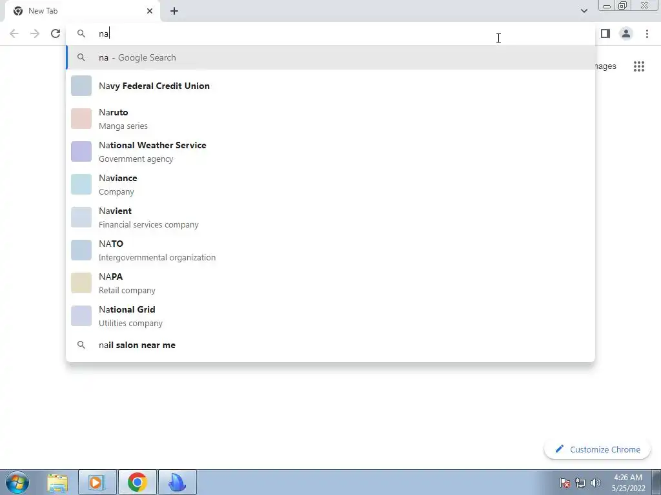
Task: Open a new tab with the plus button
Action: pos(174,11)
